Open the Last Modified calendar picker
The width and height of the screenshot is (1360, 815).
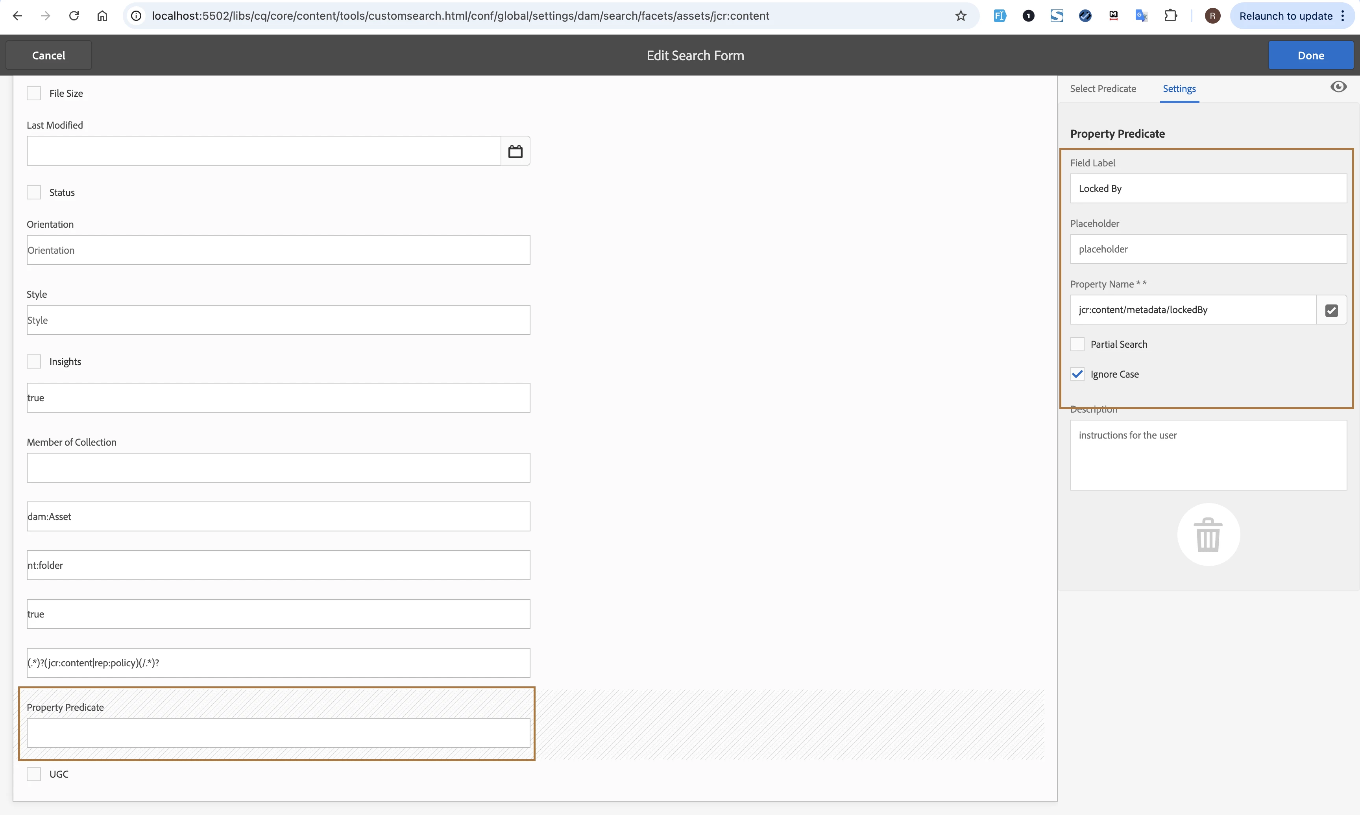click(x=515, y=151)
